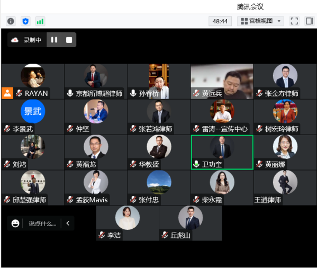317x268 pixels.
Task: Click the 48:44 meeting timer
Action: pyautogui.click(x=220, y=21)
